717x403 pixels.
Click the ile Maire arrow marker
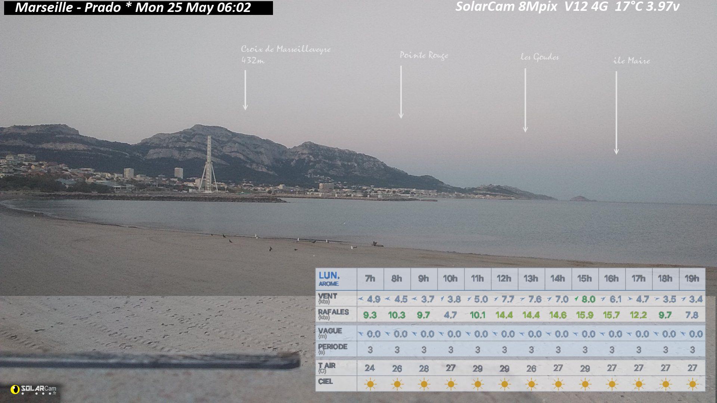pos(616,113)
